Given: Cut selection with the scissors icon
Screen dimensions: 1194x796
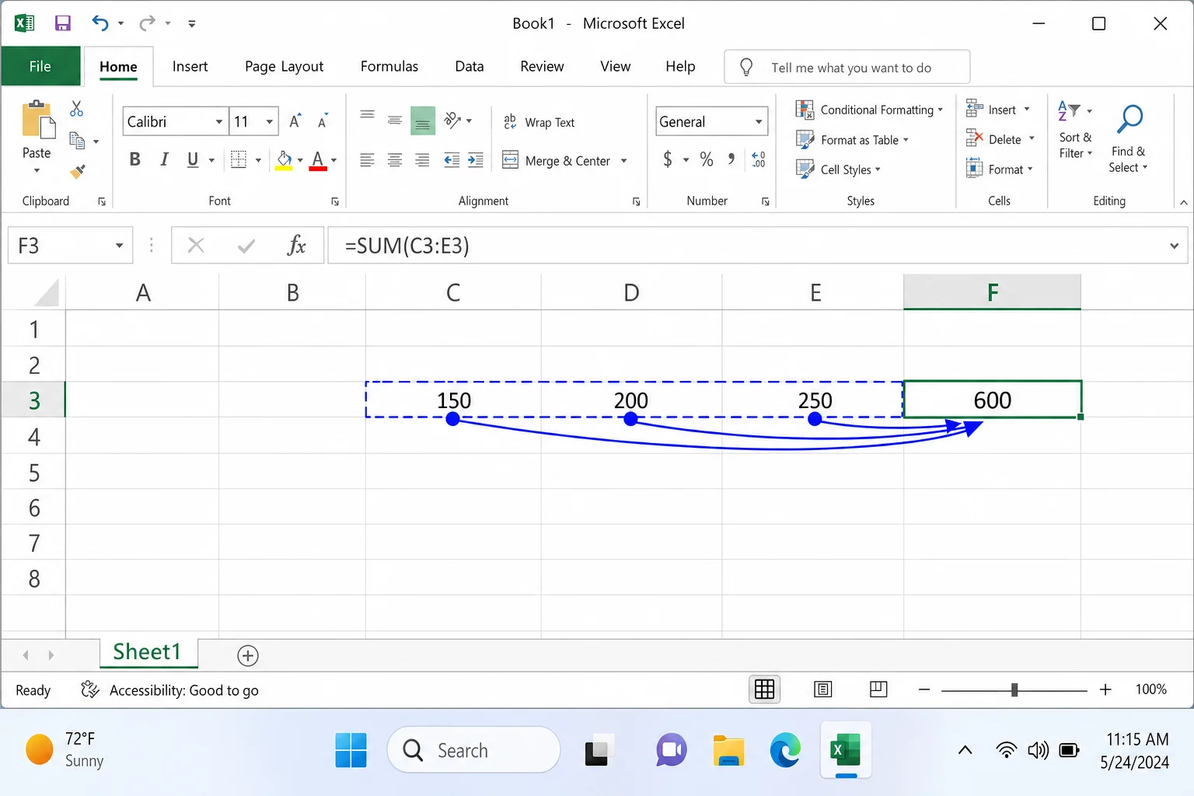Looking at the screenshot, I should [76, 109].
